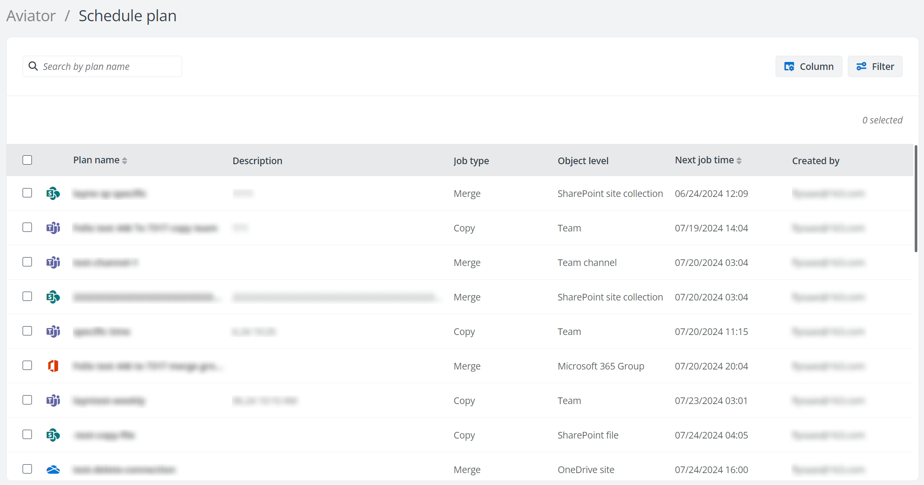Check the box for Microsoft 365 Group row
The height and width of the screenshot is (485, 924).
click(x=27, y=366)
